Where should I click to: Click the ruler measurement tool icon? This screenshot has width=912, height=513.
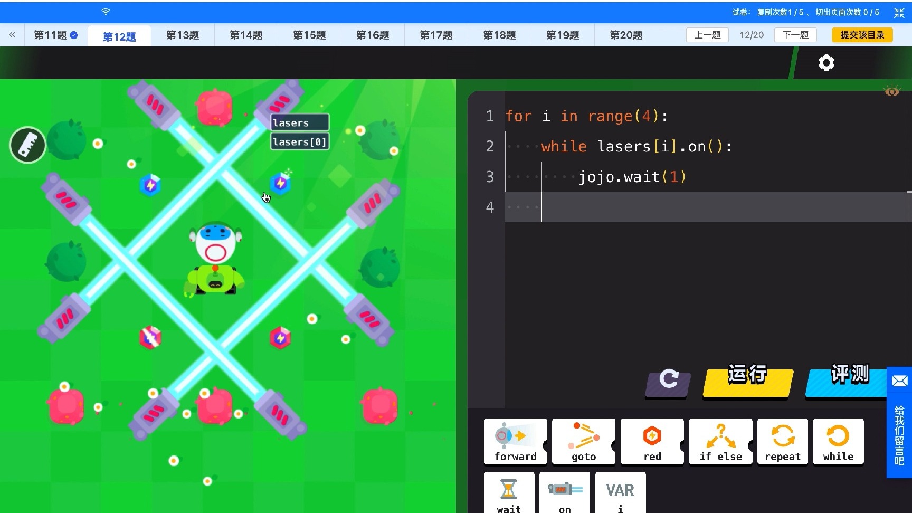pyautogui.click(x=28, y=145)
